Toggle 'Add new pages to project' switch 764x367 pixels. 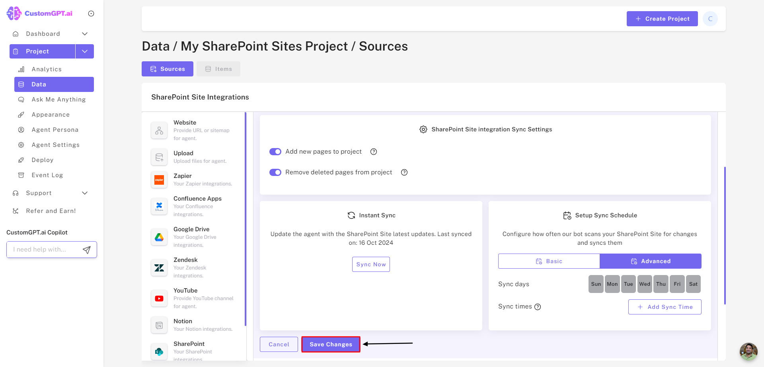[275, 152]
